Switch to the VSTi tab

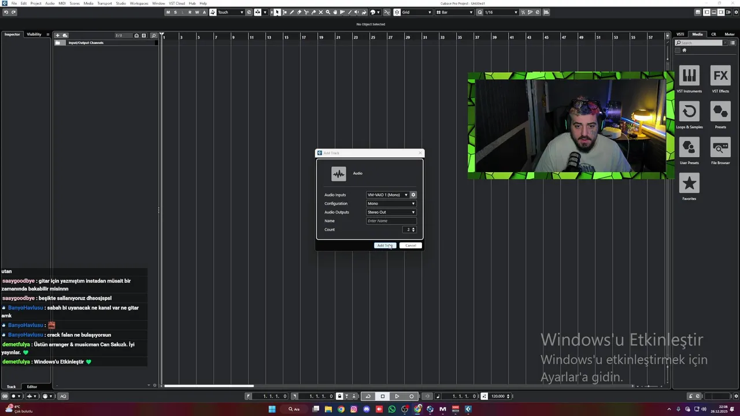pos(680,35)
